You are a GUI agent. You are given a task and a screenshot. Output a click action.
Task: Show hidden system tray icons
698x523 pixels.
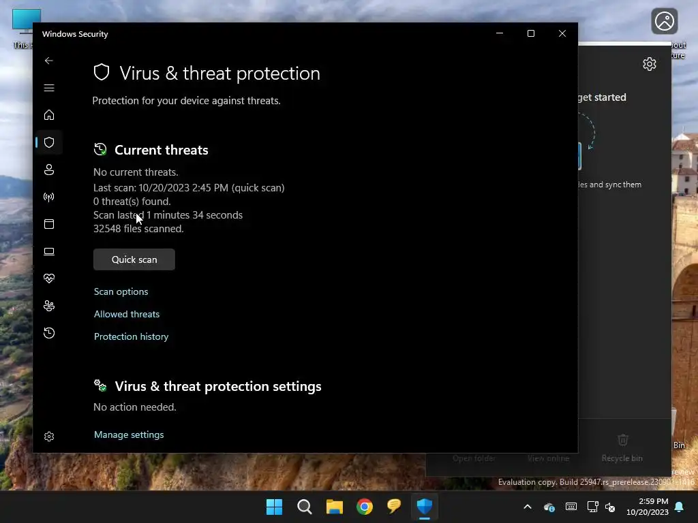528,507
